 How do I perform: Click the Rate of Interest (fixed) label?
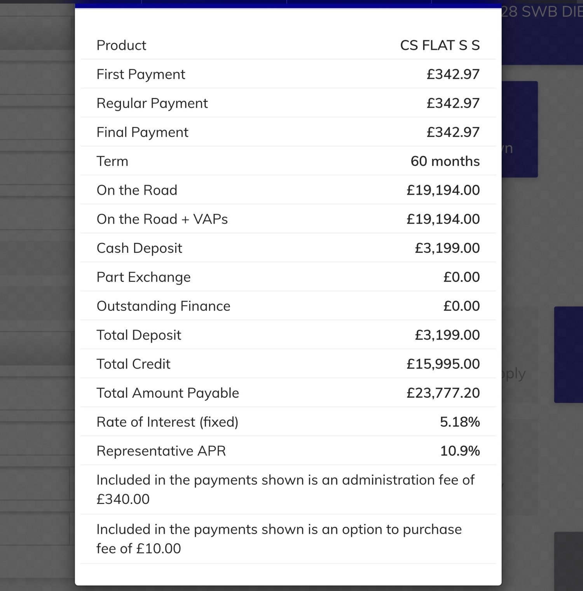click(x=168, y=422)
